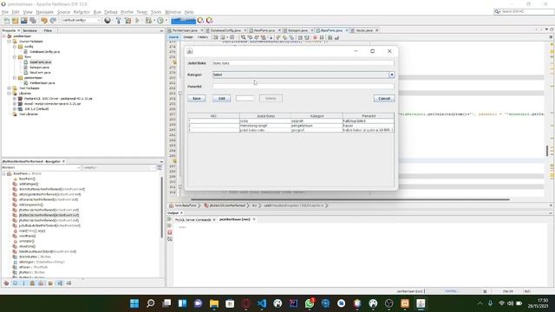Collapse the pemberitaan project node
Screen dimensions: 555x312
pos(3,36)
